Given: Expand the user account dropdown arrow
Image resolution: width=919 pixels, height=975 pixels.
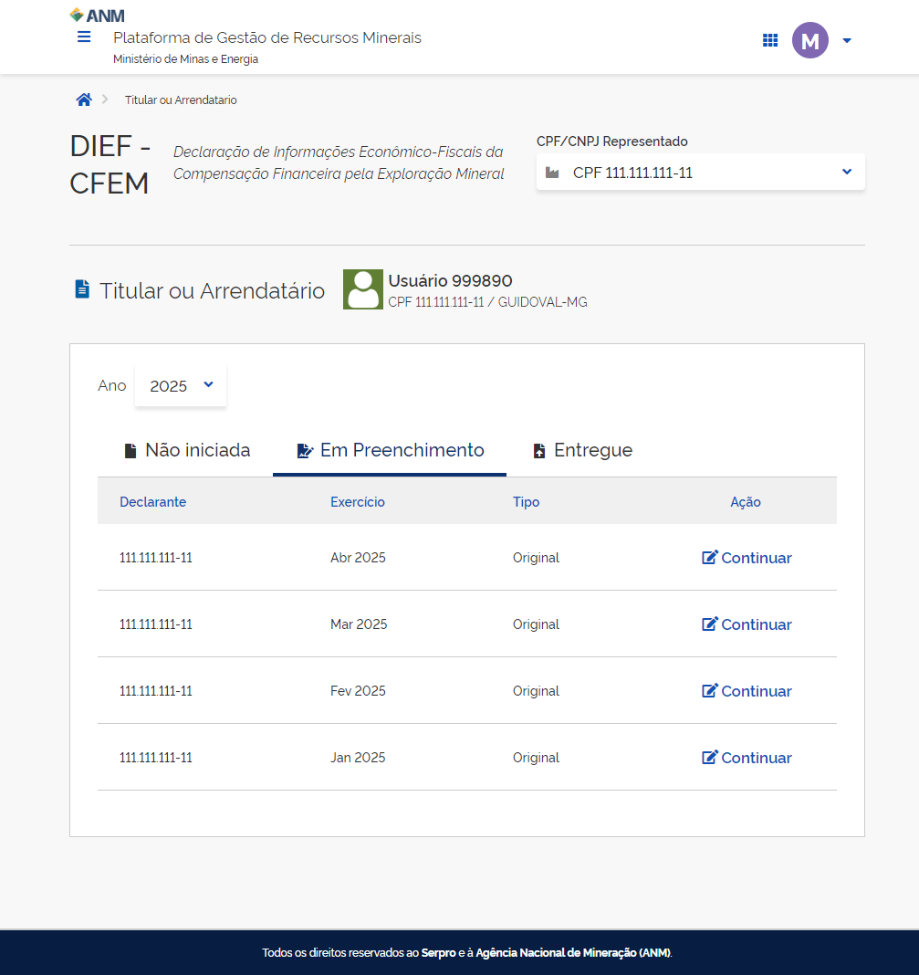Looking at the screenshot, I should click(847, 40).
